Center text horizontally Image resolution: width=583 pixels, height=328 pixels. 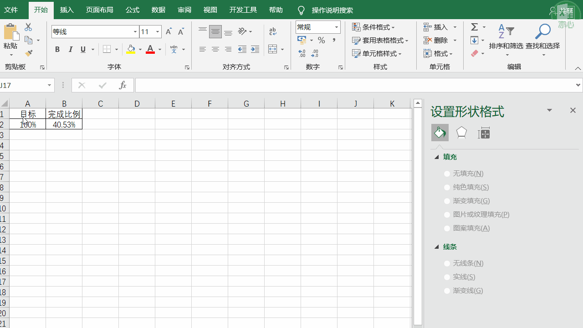[215, 49]
